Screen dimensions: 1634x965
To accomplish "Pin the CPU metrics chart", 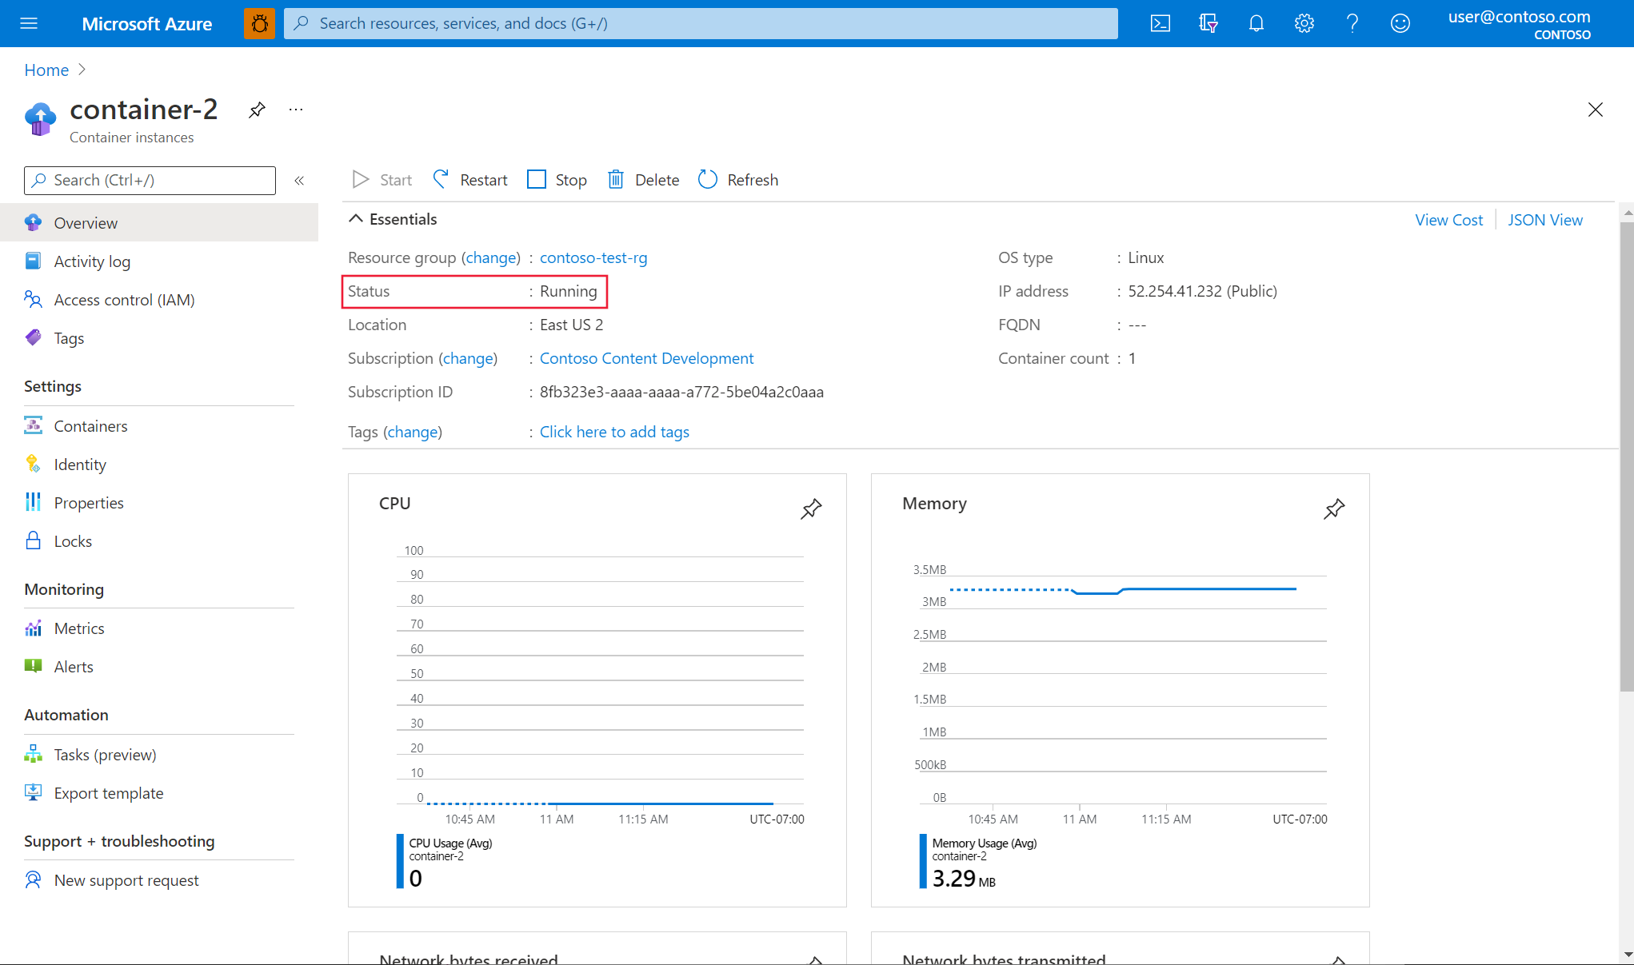I will 811,509.
